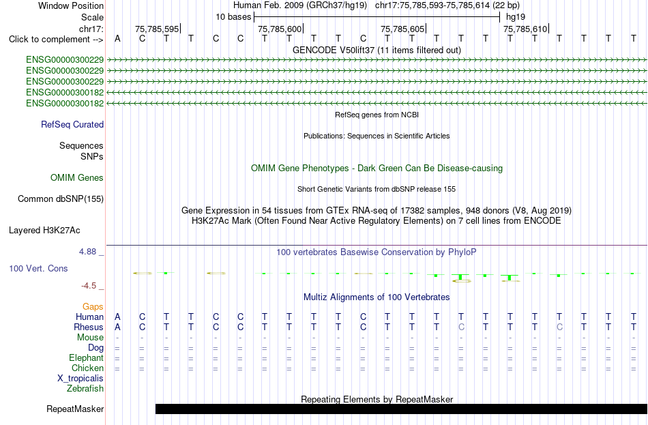Click the "chr17:" ruler label

tap(91, 29)
